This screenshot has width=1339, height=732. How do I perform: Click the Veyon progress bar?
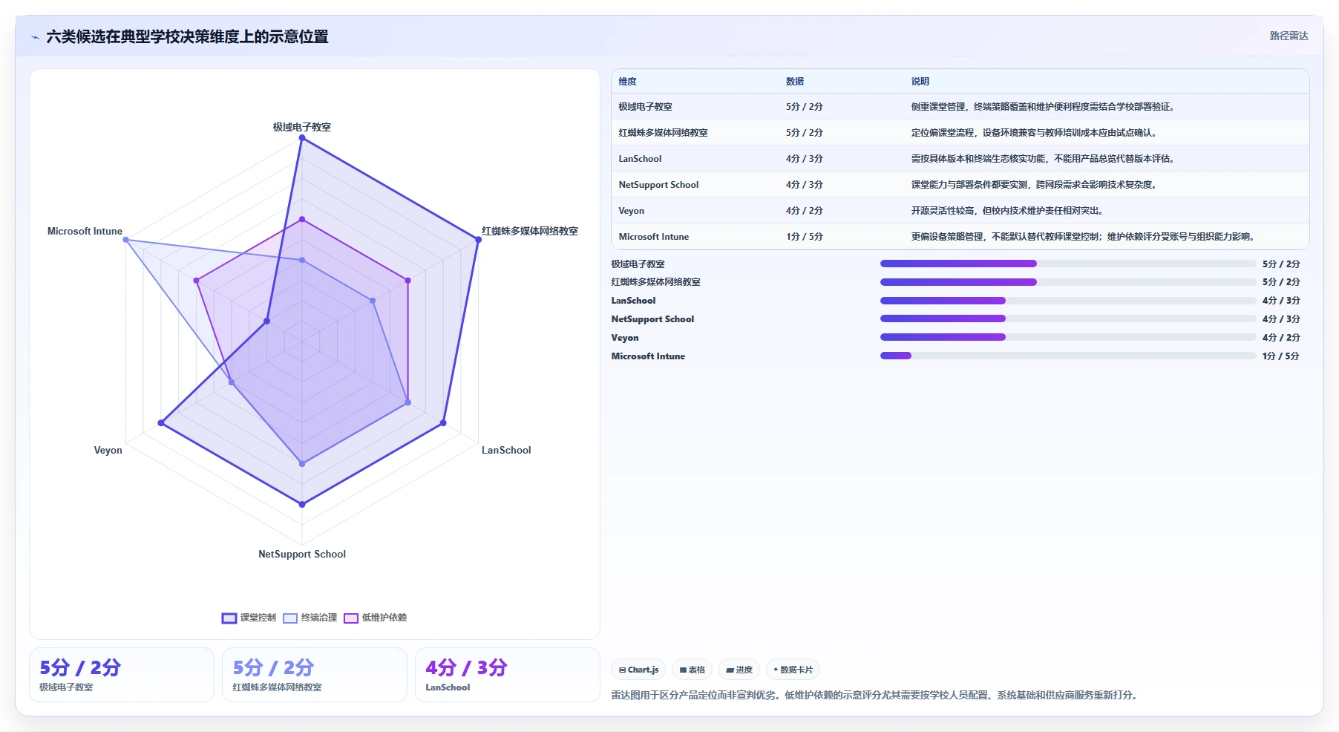(x=1068, y=337)
